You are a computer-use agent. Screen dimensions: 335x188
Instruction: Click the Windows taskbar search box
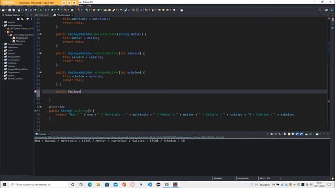pos(38,184)
